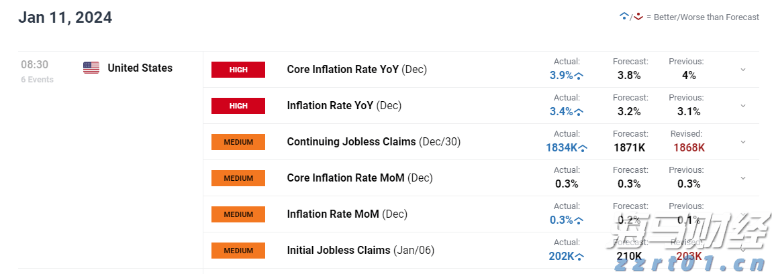
Task: Expand the Core Inflation Rate YoY row chevron
Action: click(x=743, y=70)
